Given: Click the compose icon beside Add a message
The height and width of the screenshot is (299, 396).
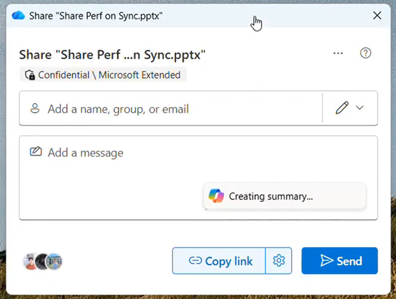Looking at the screenshot, I should click(36, 152).
